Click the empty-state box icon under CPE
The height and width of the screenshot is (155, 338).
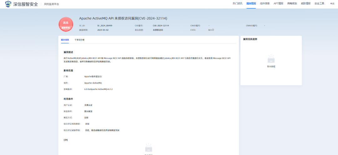click(149, 148)
